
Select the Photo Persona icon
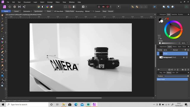point(4,7)
